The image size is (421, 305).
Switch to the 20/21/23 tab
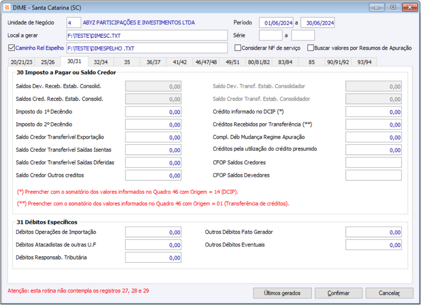pyautogui.click(x=22, y=62)
